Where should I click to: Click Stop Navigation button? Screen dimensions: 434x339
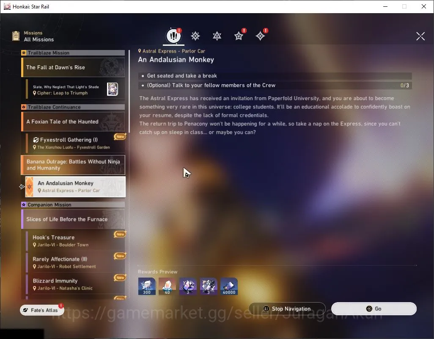click(x=287, y=308)
